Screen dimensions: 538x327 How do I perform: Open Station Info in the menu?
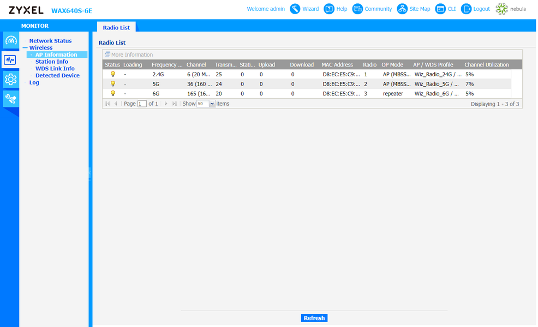(52, 62)
